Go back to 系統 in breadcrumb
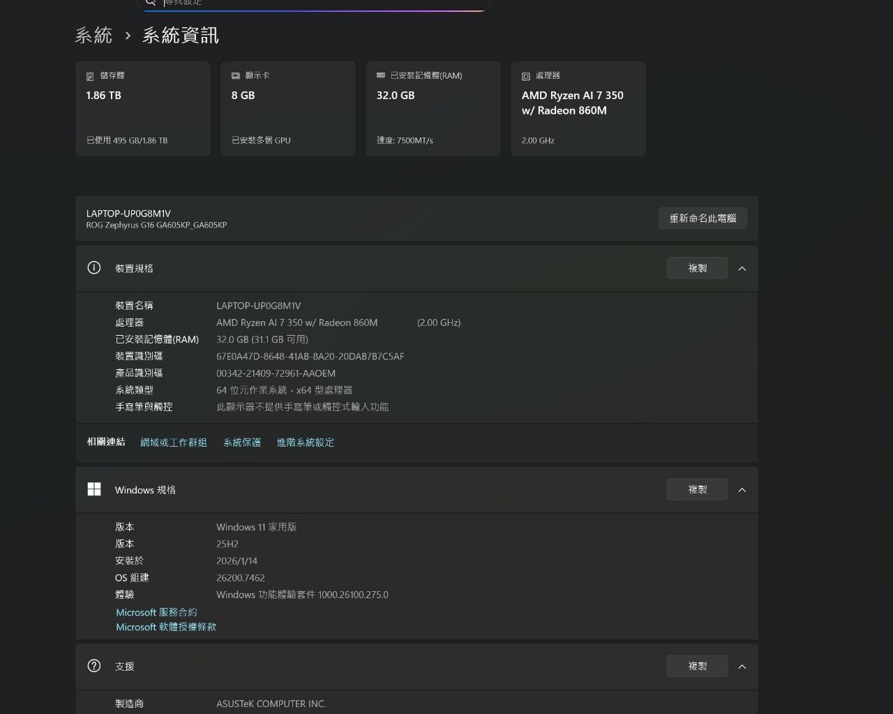The width and height of the screenshot is (893, 714). pos(93,36)
